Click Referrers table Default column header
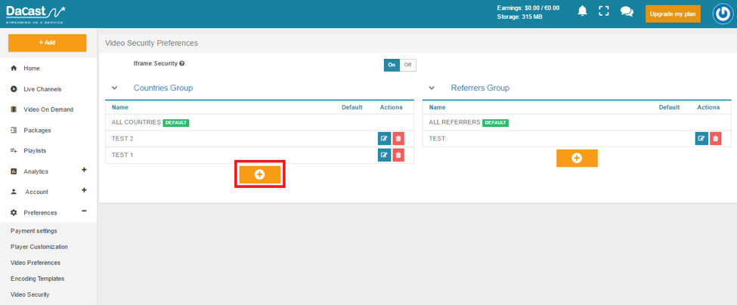 pos(669,107)
